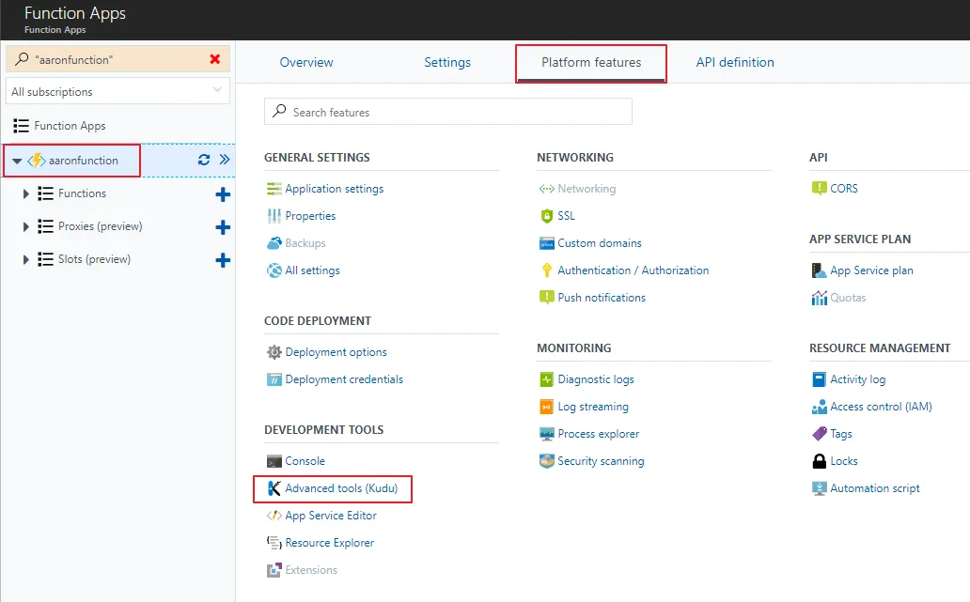Click the double-chevron next to aaronfunction
Screen dimensions: 970x602
pyautogui.click(x=225, y=160)
